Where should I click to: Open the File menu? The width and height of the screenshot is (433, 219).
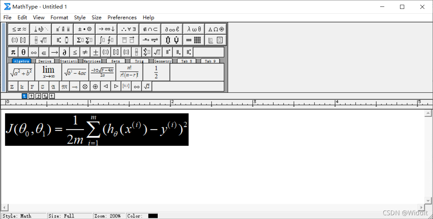click(7, 17)
